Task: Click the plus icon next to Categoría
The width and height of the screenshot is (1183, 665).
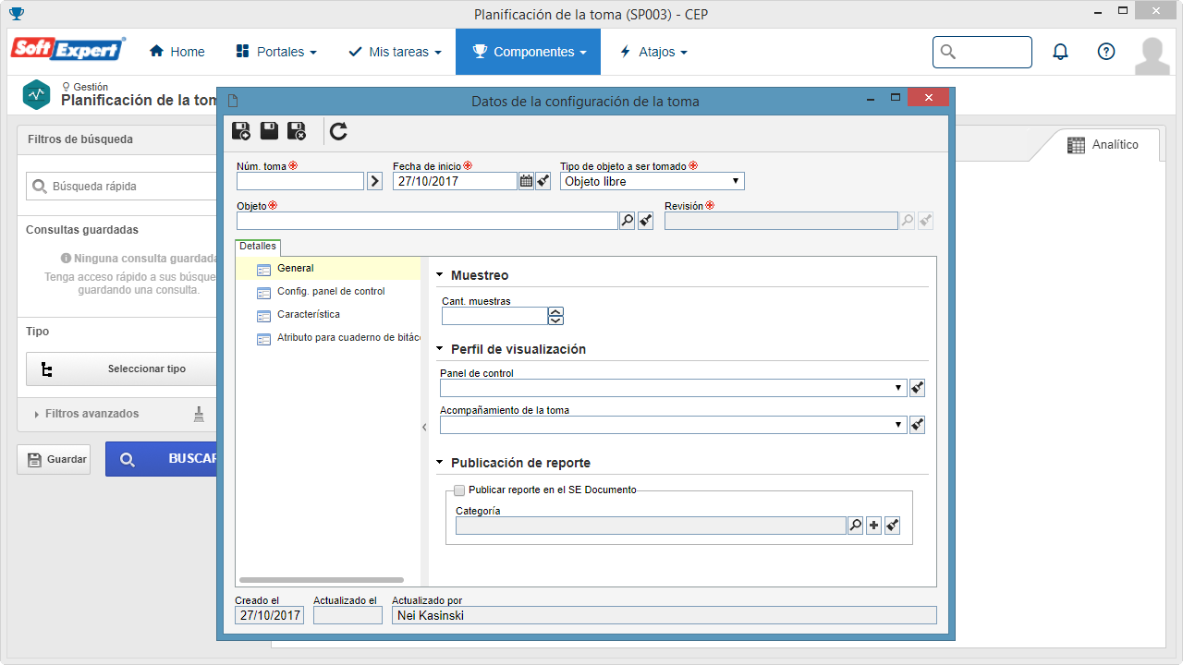Action: [x=873, y=526]
